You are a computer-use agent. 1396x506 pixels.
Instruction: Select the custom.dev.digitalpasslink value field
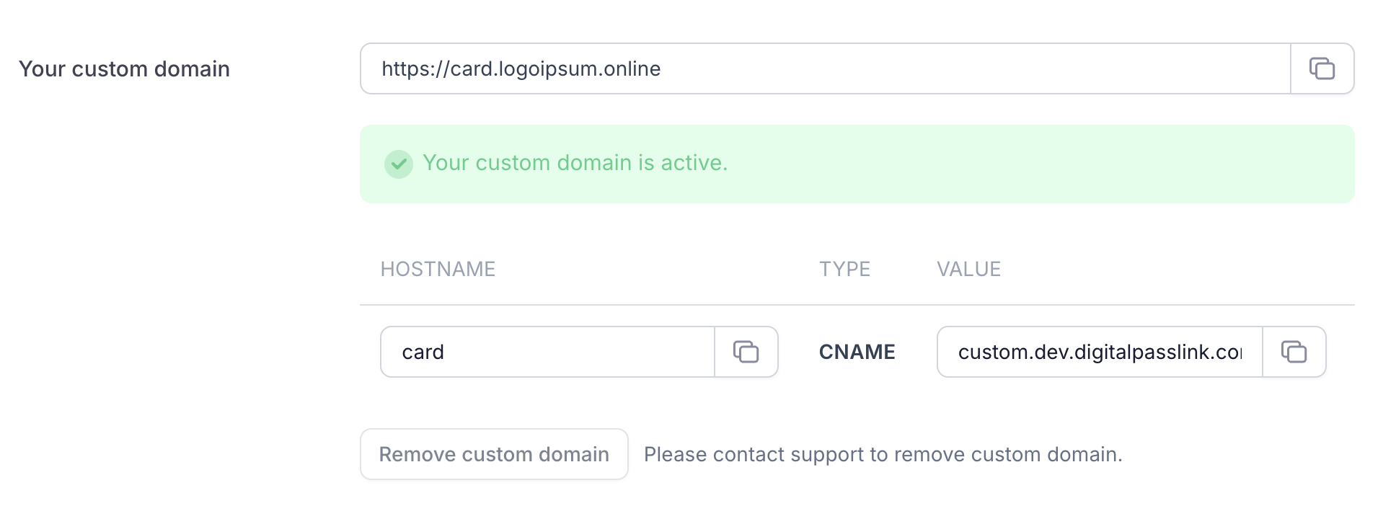click(x=1099, y=352)
